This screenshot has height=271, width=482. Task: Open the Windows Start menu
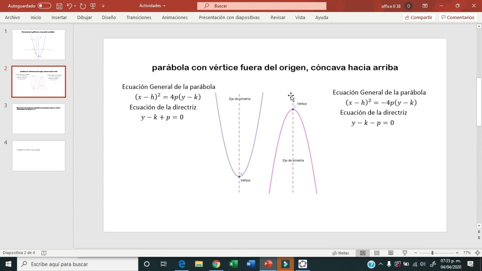pos(8,264)
